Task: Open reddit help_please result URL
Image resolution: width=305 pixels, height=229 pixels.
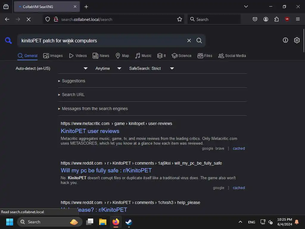Action: pyautogui.click(x=130, y=202)
